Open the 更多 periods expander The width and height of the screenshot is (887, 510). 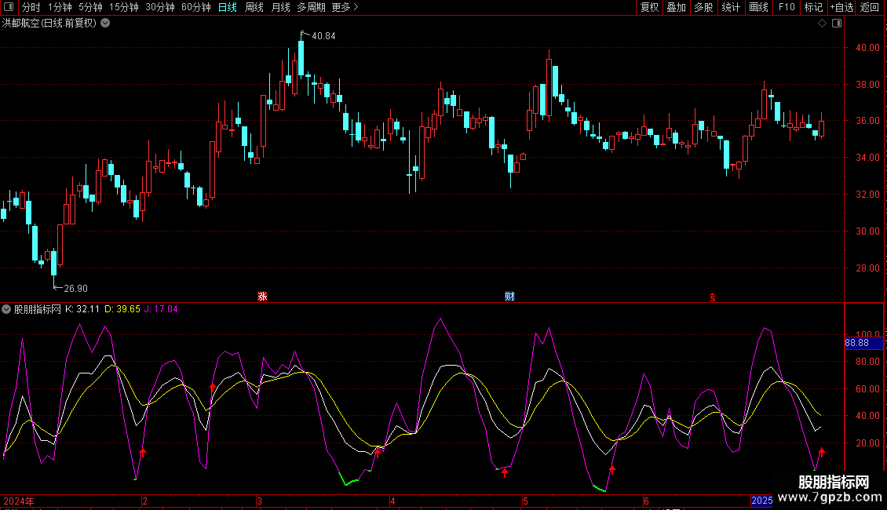(x=345, y=8)
